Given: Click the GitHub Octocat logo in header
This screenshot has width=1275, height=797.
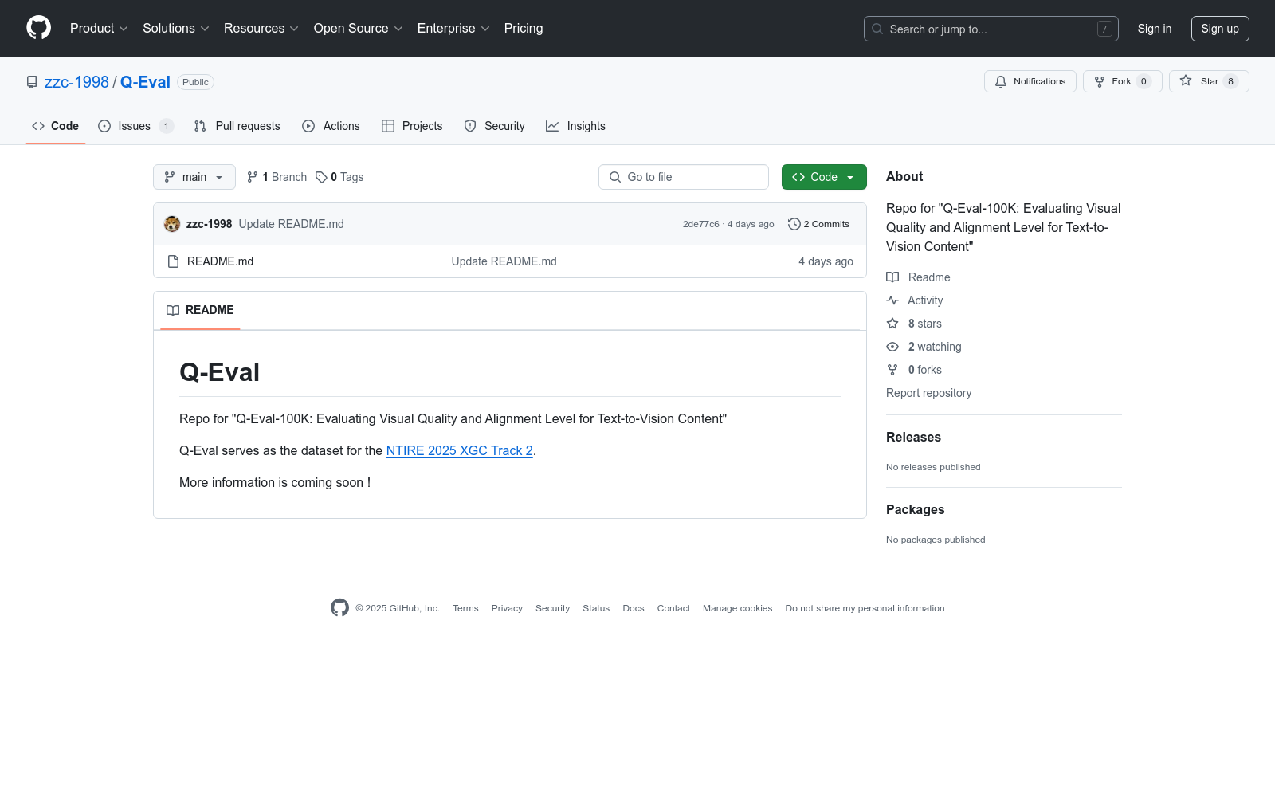Looking at the screenshot, I should 38,28.
